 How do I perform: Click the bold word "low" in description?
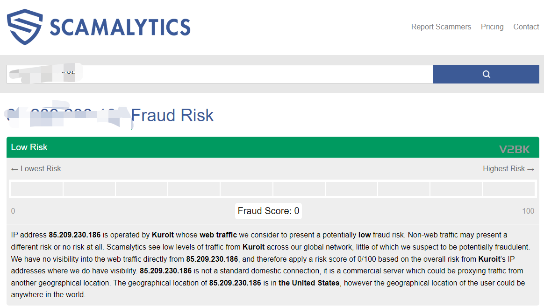365,235
